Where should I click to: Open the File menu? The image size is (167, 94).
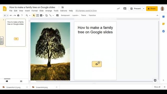(11, 11)
